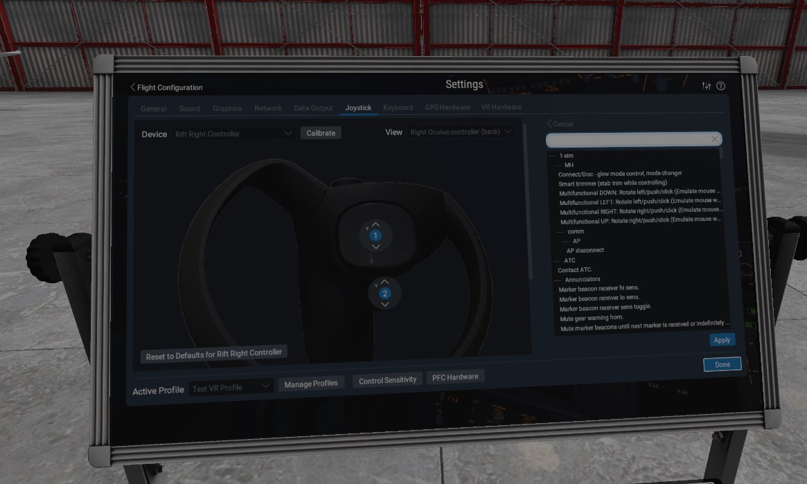Click the Calibrate button
Image resolution: width=807 pixels, height=484 pixels.
(321, 133)
